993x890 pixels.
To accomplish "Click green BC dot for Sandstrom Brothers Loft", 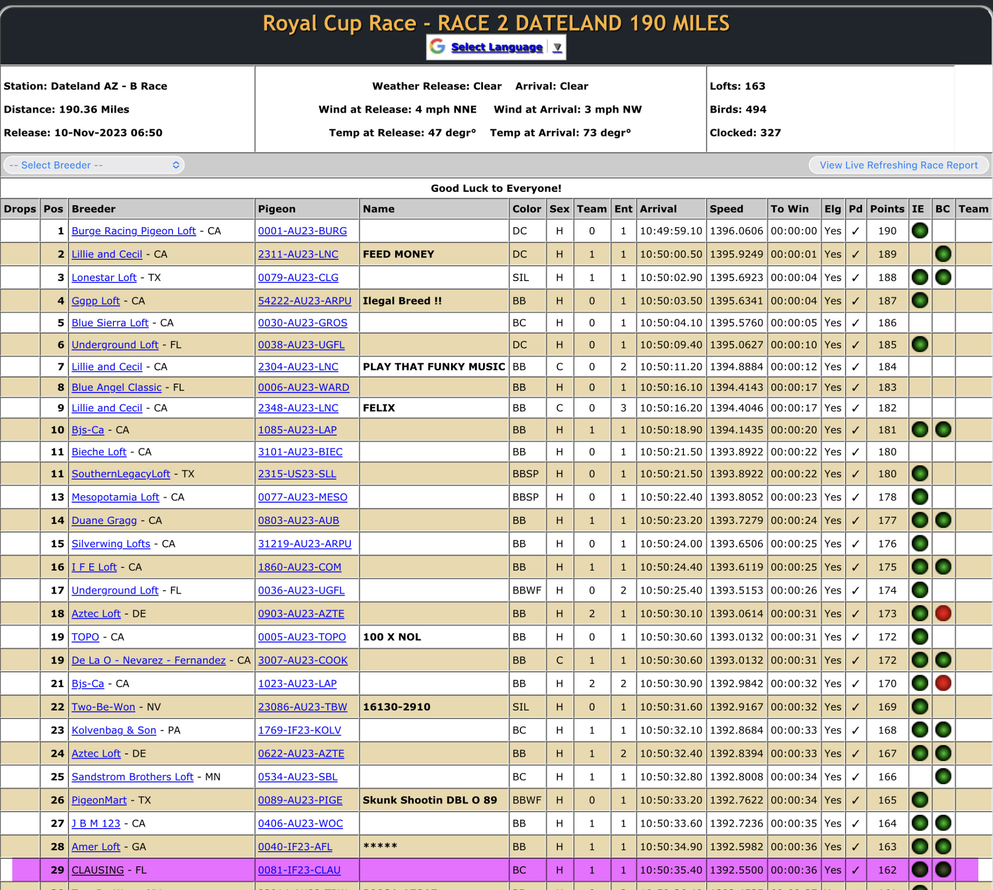I will tap(942, 777).
